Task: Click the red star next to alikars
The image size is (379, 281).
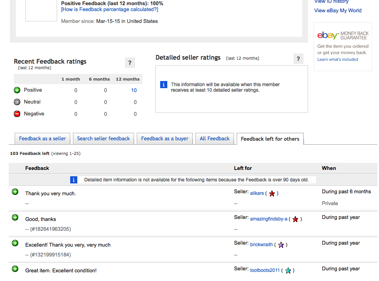Action: (272, 194)
